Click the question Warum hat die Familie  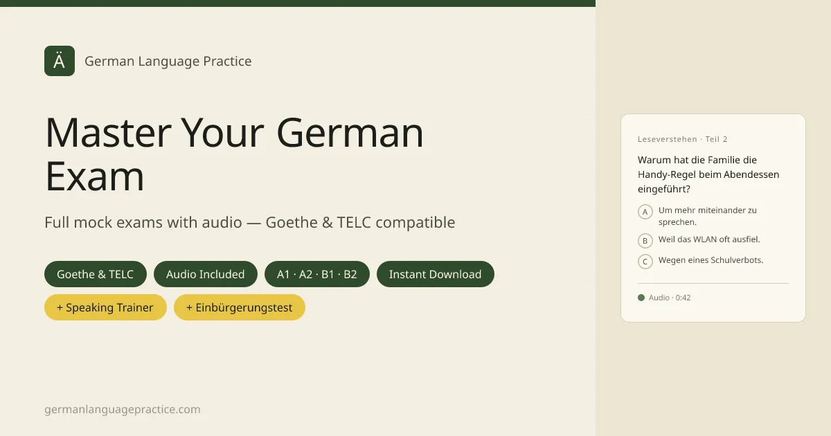tap(708, 174)
